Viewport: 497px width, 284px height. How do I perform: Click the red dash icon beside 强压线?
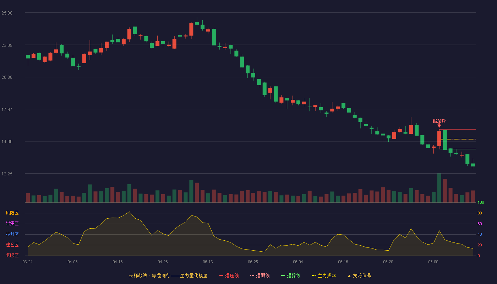pyautogui.click(x=222, y=276)
